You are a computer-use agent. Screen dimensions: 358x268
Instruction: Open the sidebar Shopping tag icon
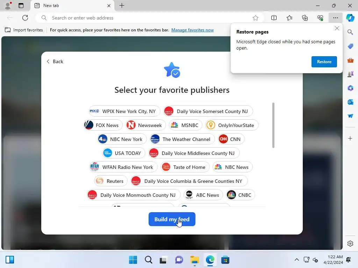click(350, 46)
